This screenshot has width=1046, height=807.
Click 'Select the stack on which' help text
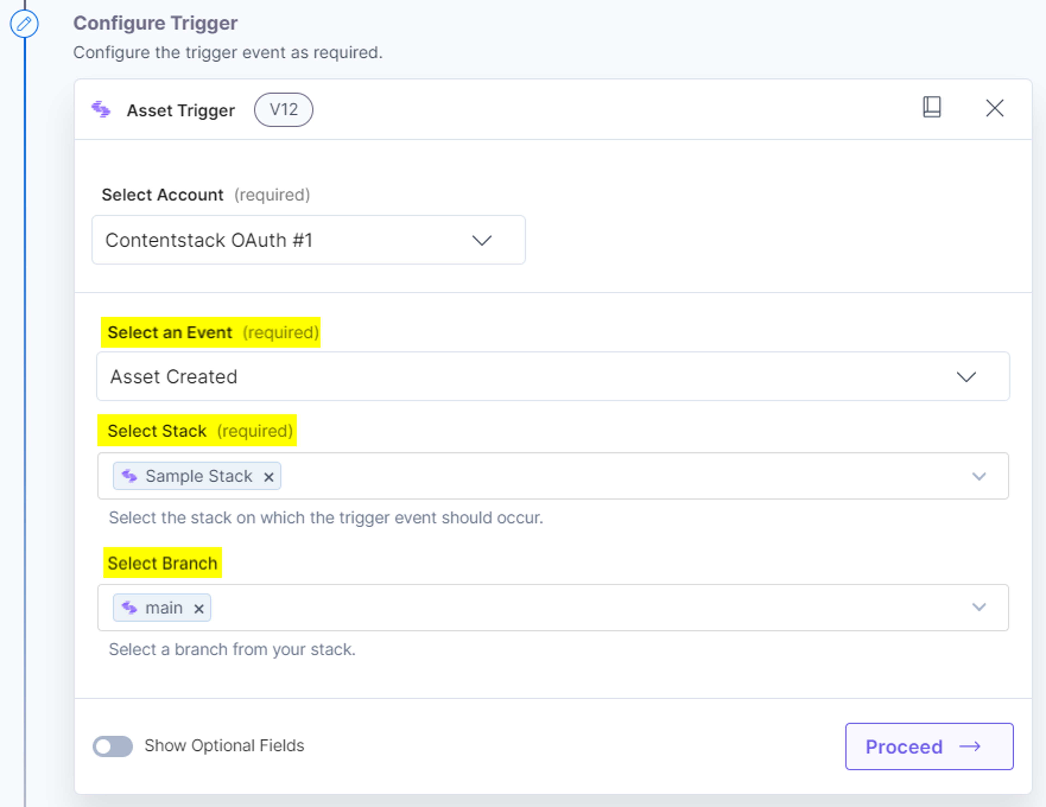[x=326, y=518]
